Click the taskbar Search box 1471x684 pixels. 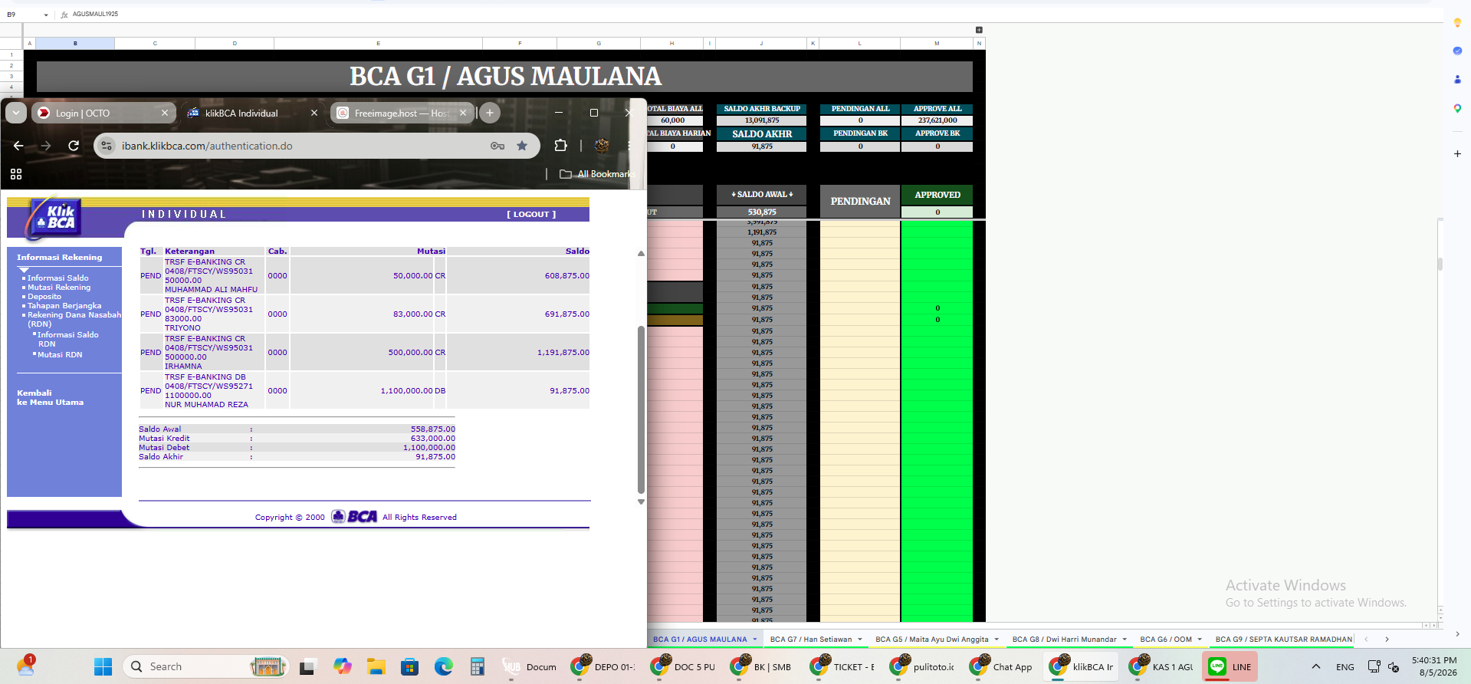[x=205, y=666]
